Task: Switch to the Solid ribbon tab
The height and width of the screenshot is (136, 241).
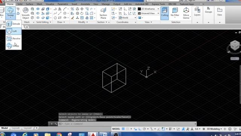Action: [x=20, y=4]
